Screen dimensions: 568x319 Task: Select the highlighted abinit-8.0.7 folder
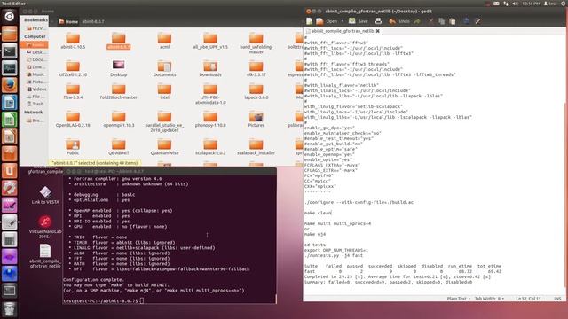118,41
